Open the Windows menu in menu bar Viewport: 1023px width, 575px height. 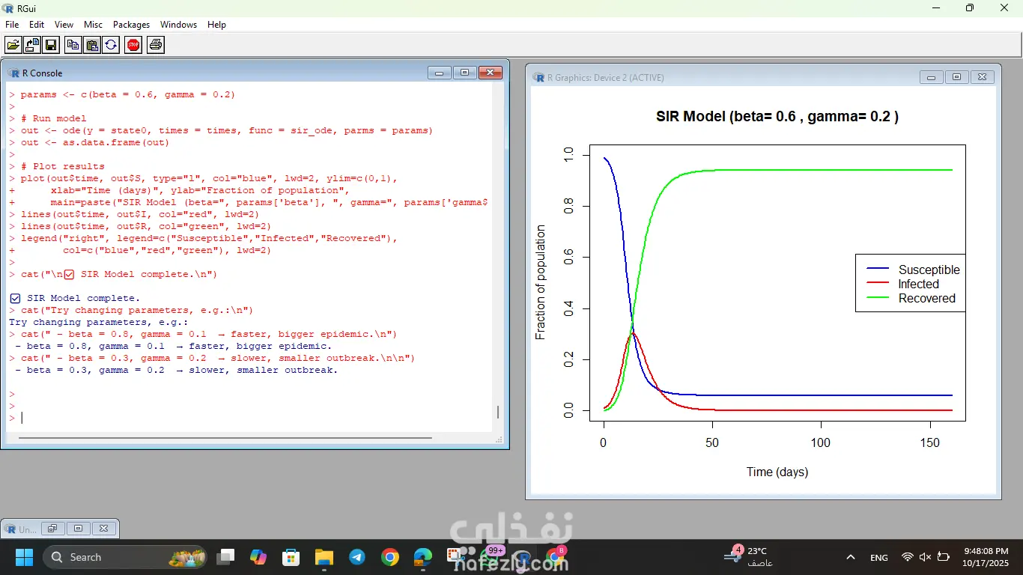point(178,25)
